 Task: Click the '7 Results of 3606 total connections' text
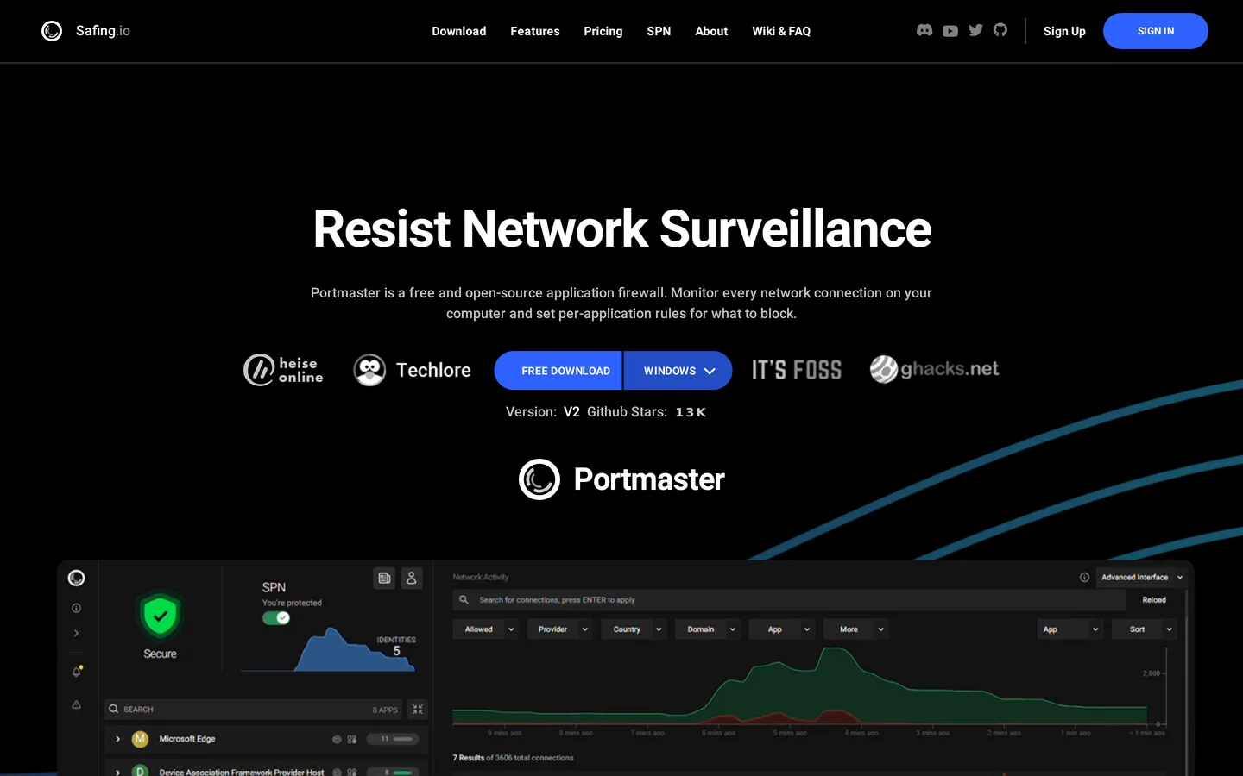click(x=513, y=758)
